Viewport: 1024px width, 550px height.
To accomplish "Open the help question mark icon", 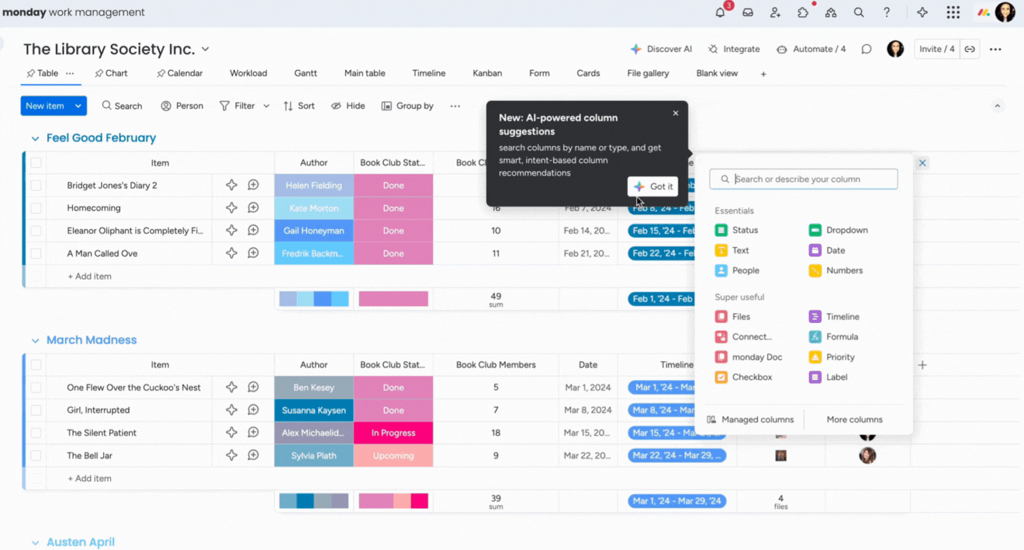I will (x=886, y=12).
